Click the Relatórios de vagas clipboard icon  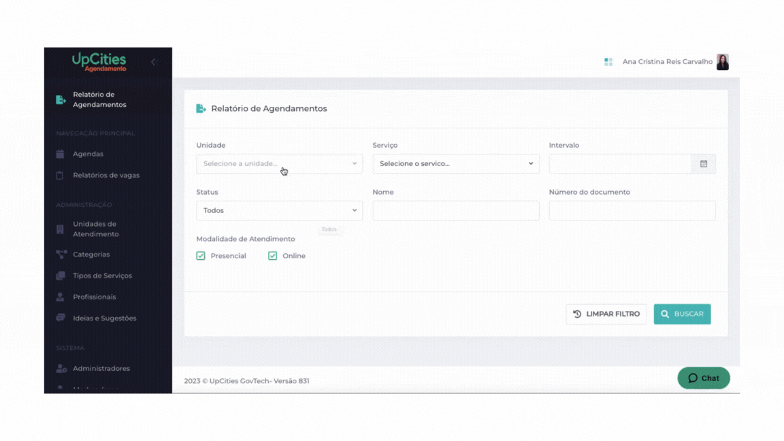[60, 176]
